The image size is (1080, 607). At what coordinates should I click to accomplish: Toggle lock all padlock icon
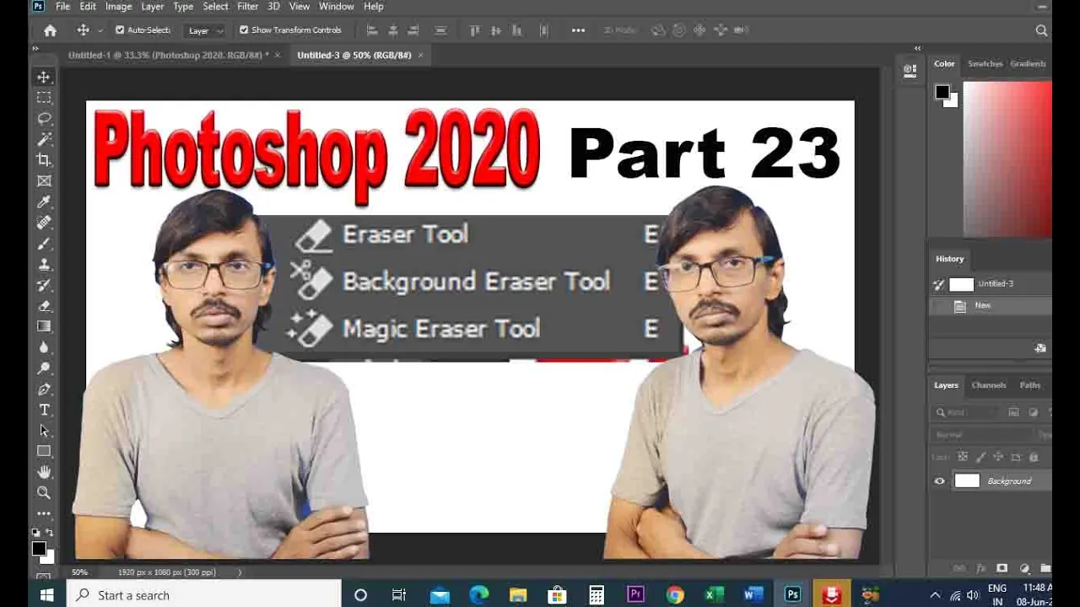tap(1034, 457)
